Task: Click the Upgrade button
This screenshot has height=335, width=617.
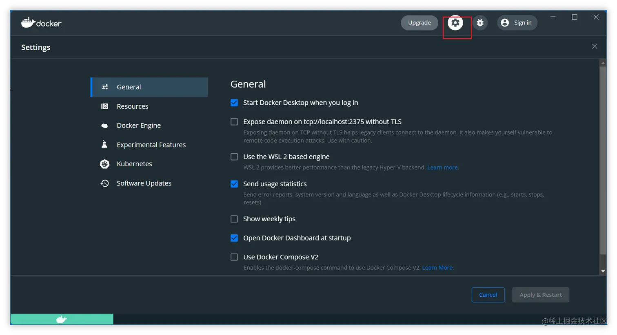Action: point(419,23)
